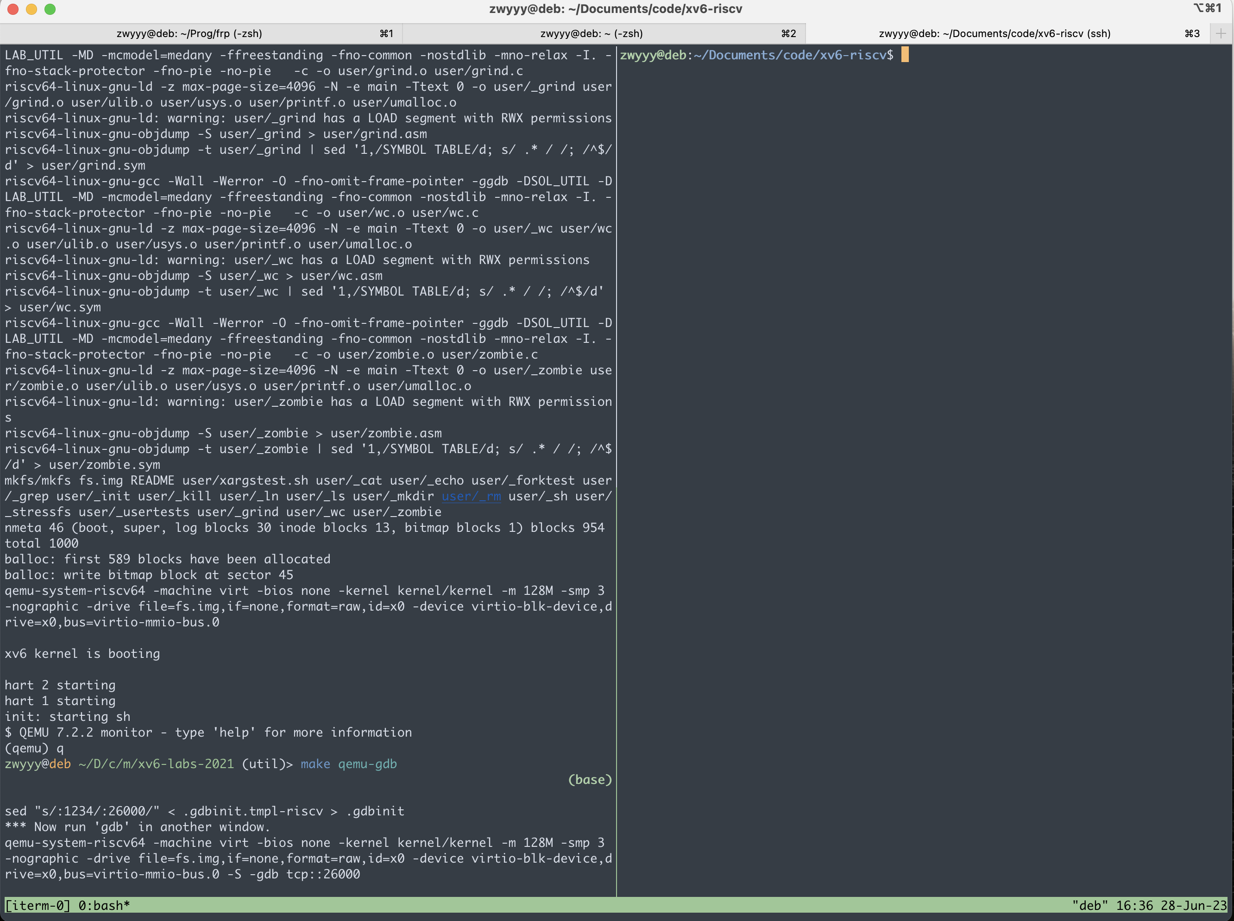Click 'balloc: write bitmap block at sector 45'
The height and width of the screenshot is (921, 1234).
coord(149,575)
